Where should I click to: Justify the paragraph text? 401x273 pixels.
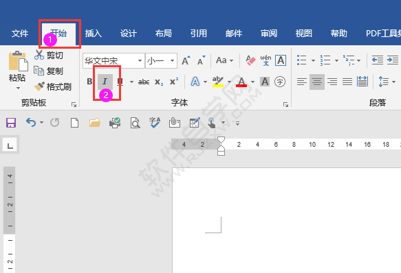point(347,82)
